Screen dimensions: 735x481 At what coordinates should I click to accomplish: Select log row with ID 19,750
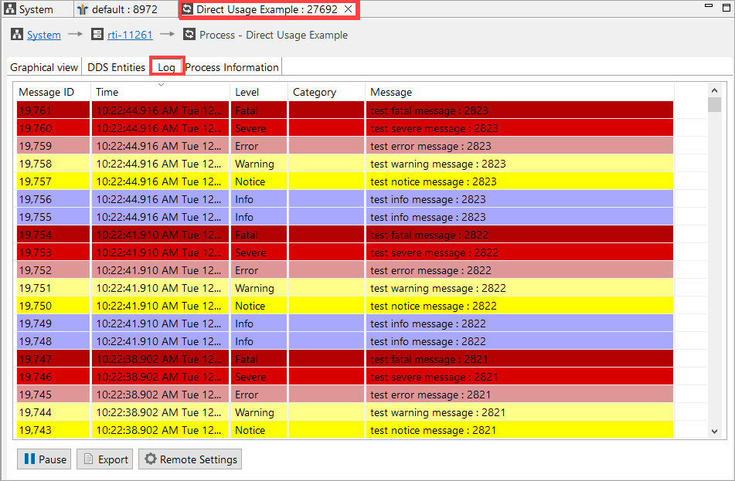click(x=345, y=306)
